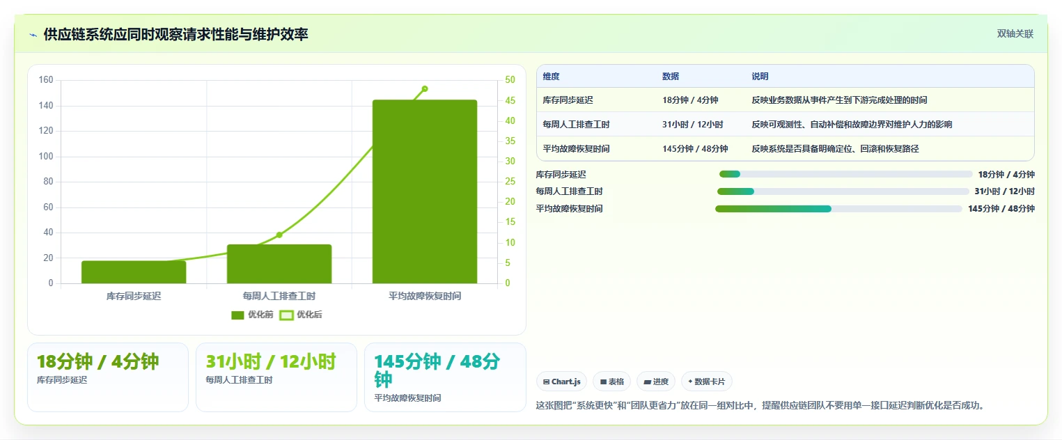Viewport: 1062px width, 440px height.
Task: Click table cell 145分钟 / 48分钟
Action: 695,149
